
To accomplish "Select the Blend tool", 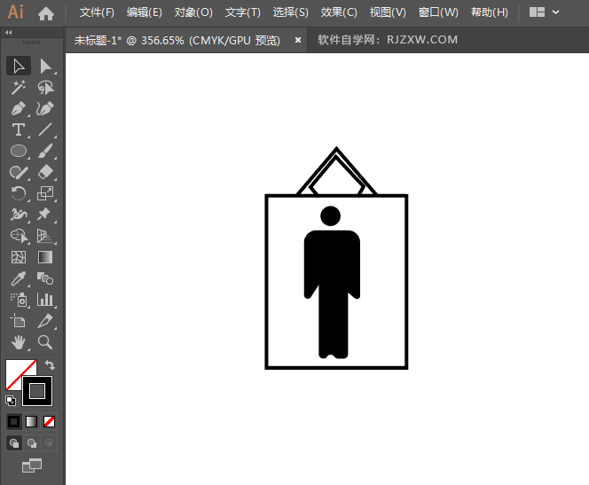I will click(x=45, y=278).
